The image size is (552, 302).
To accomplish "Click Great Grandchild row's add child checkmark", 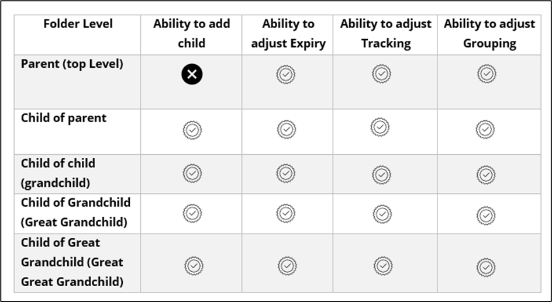I will (x=192, y=214).
